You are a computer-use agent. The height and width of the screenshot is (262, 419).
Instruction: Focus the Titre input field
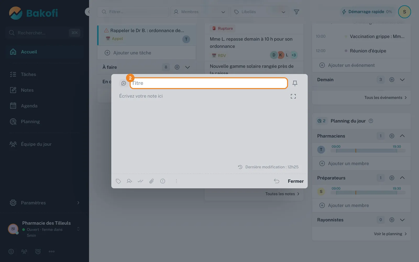209,83
